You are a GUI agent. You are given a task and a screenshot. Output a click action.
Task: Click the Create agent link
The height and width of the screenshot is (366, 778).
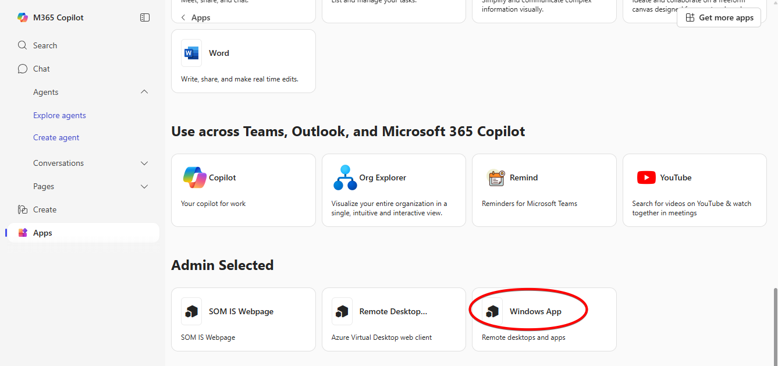(56, 137)
